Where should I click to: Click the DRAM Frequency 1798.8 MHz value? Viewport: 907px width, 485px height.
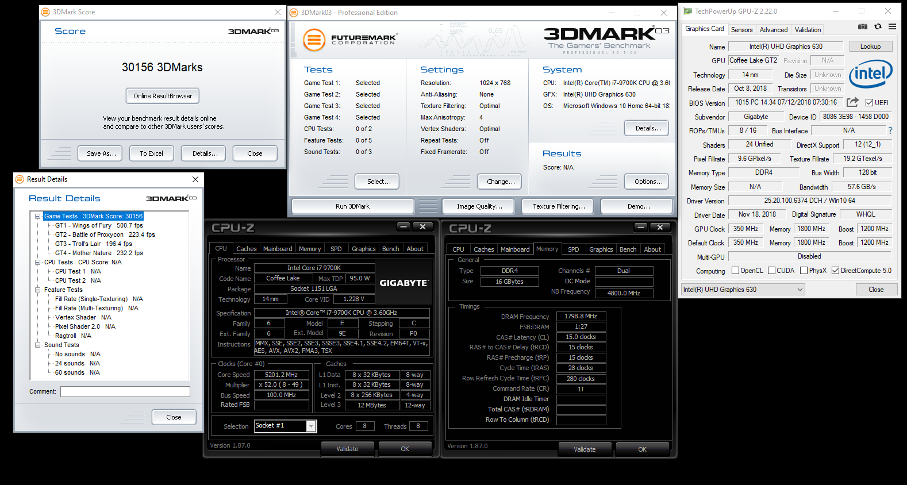tap(581, 316)
